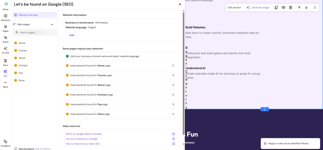Click the section resize handle
This screenshot has height=150, width=323.
click(264, 109)
